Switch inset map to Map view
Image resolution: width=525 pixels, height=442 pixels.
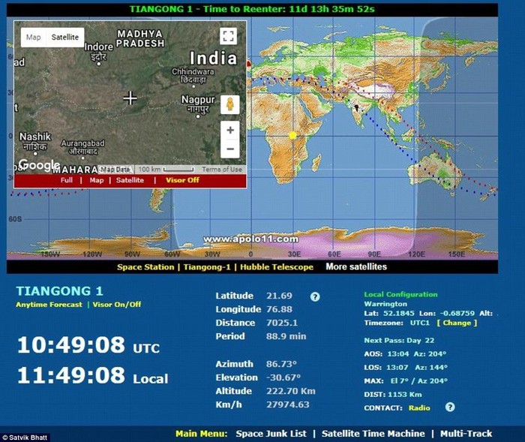34,38
